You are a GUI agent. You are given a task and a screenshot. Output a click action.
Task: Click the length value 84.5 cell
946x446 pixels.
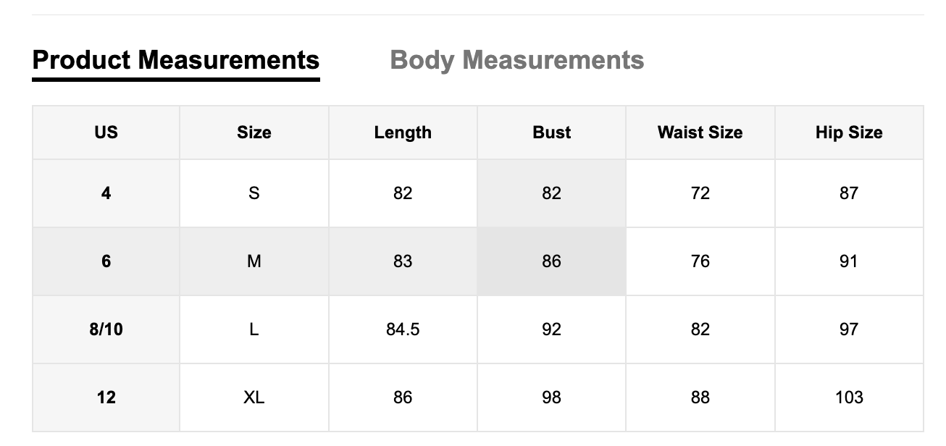point(403,329)
